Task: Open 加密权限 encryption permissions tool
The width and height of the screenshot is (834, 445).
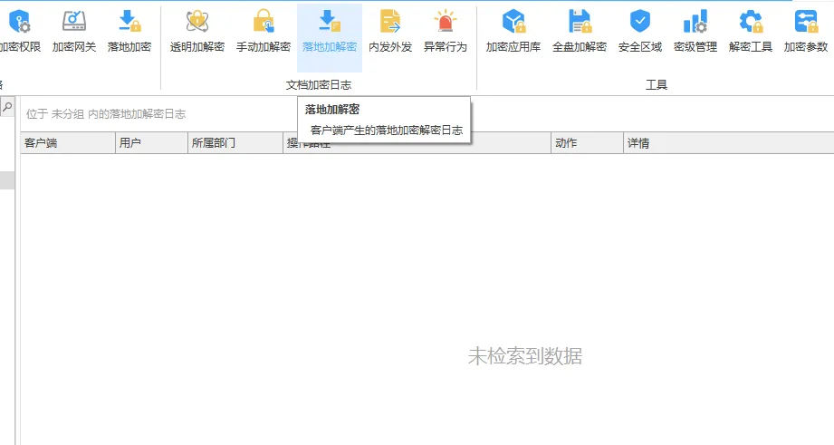Action: pos(20,32)
